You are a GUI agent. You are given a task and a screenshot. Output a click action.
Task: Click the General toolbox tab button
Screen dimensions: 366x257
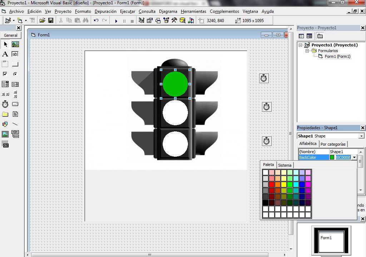click(11, 35)
